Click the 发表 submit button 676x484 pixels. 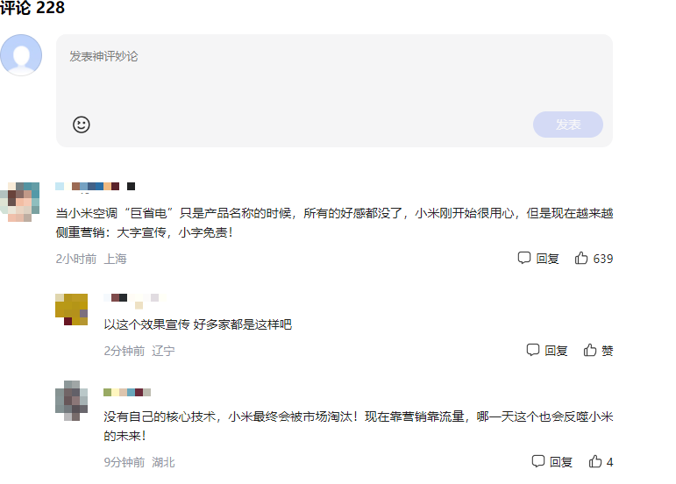tap(567, 125)
